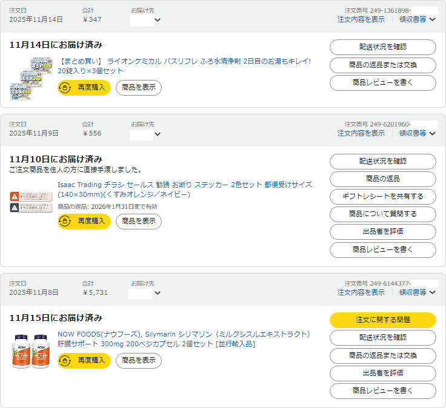The image size is (446, 408).
Task: Open the Isaac Trading sticker product link
Action: (184, 189)
